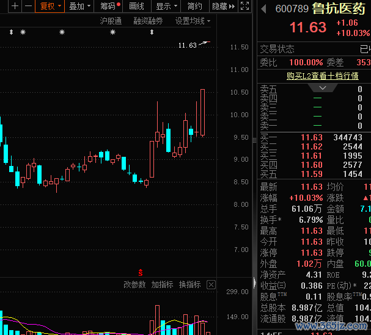Click the up-down arrow marker near 沪股通
Image resolution: width=371 pixels, height=335 pixels.
coord(152,32)
